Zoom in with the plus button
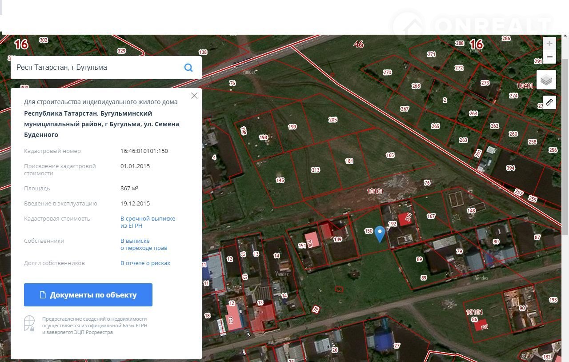The height and width of the screenshot is (362, 569). 549,44
